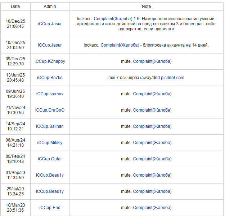Open iCCup.Qatar admin profile

pos(50,159)
